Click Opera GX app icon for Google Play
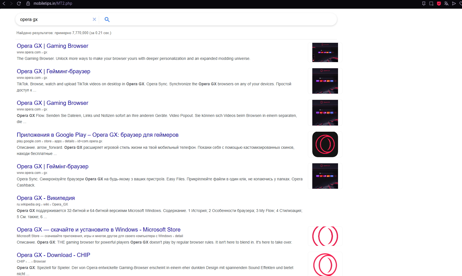 click(325, 144)
